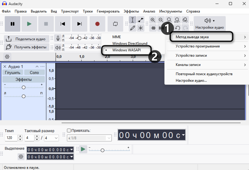Open timeline options gear icon
The width and height of the screenshot is (249, 170).
coord(7,56)
